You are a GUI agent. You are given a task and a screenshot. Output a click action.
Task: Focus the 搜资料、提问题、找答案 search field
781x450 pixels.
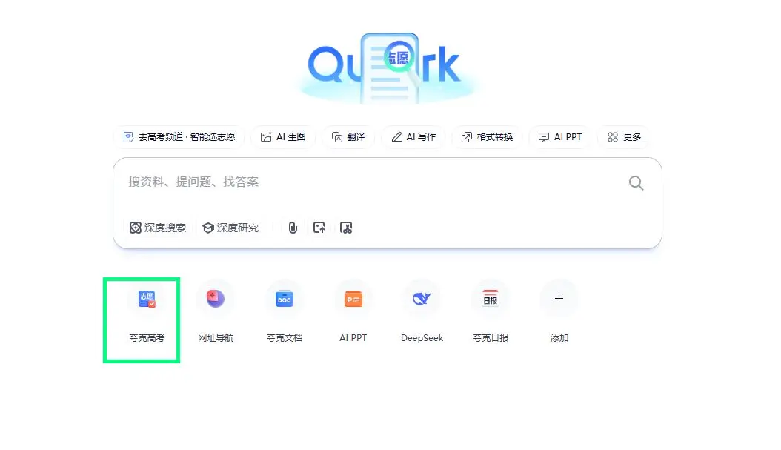tap(373, 182)
